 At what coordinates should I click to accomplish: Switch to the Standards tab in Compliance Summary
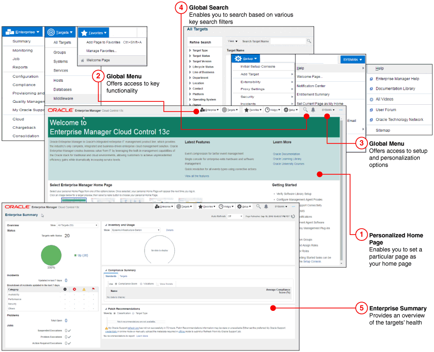111,276
